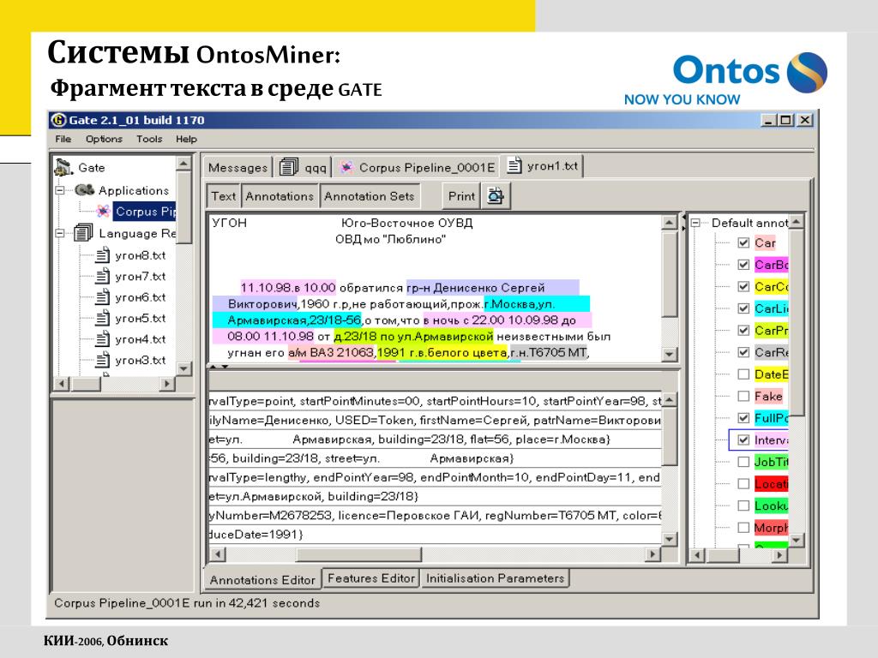Uncheck the FullPo annotation checkbox
Image resolution: width=878 pixels, height=658 pixels.
pos(743,418)
